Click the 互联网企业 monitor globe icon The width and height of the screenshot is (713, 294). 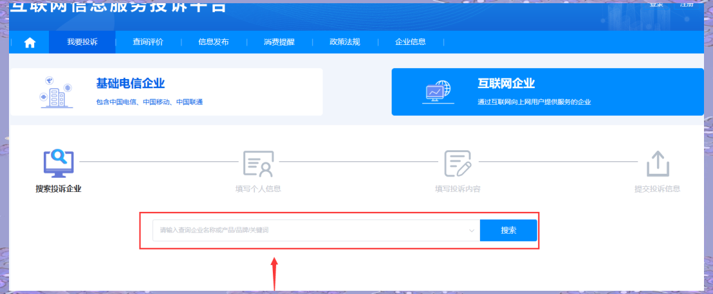click(438, 92)
